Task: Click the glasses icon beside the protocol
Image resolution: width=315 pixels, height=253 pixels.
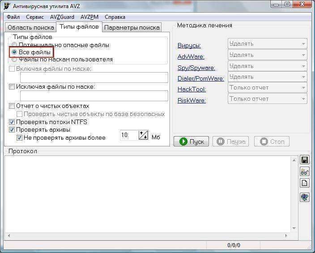Action: pyautogui.click(x=305, y=172)
